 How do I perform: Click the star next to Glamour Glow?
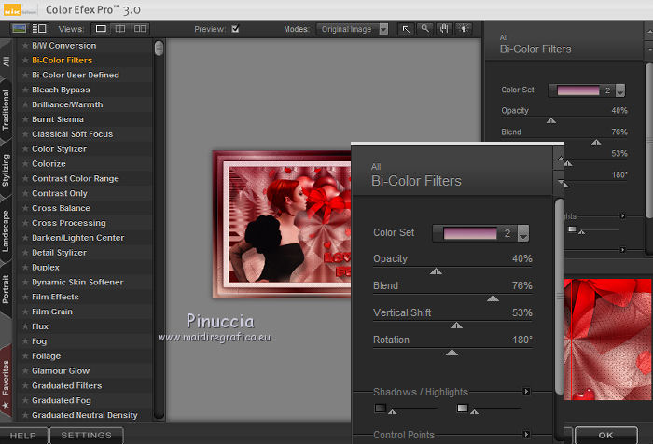pyautogui.click(x=25, y=370)
